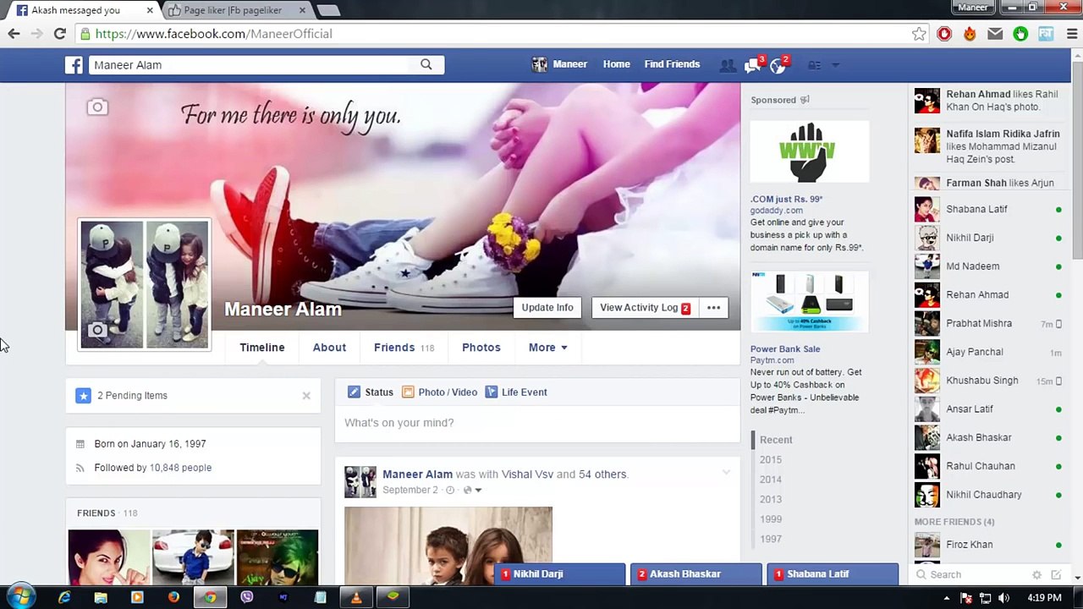Screen dimensions: 1083x609
Task: Click Find Friends in the top bar
Action: pyautogui.click(x=672, y=64)
